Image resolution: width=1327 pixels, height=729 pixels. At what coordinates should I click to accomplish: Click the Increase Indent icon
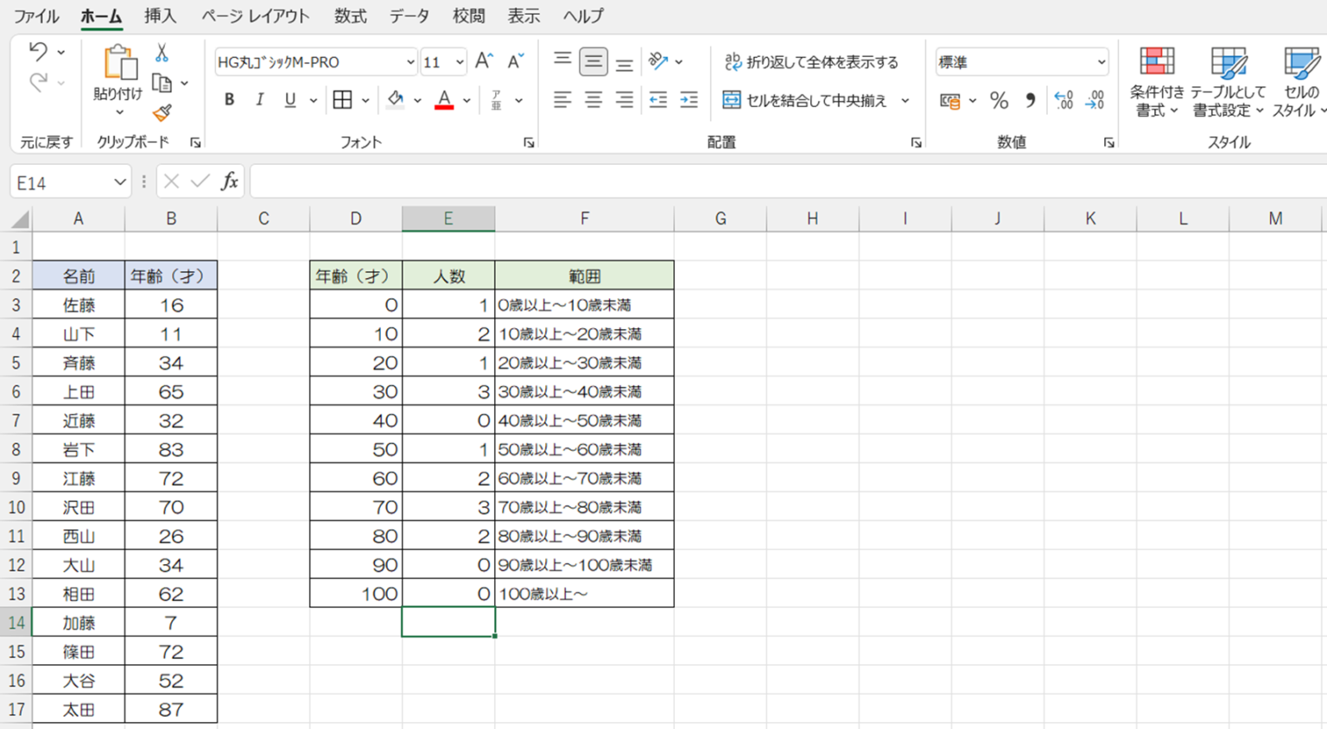point(689,100)
